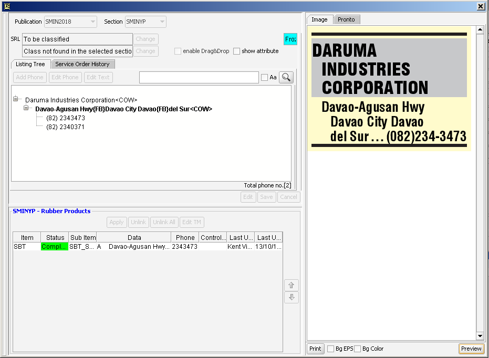Screen dimensions: 489x358
Task: Click the move up arrow button
Action: pyautogui.click(x=292, y=285)
